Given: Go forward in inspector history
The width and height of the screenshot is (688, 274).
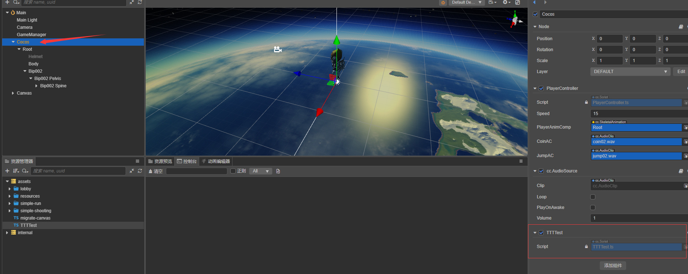Looking at the screenshot, I should pyautogui.click(x=545, y=2).
